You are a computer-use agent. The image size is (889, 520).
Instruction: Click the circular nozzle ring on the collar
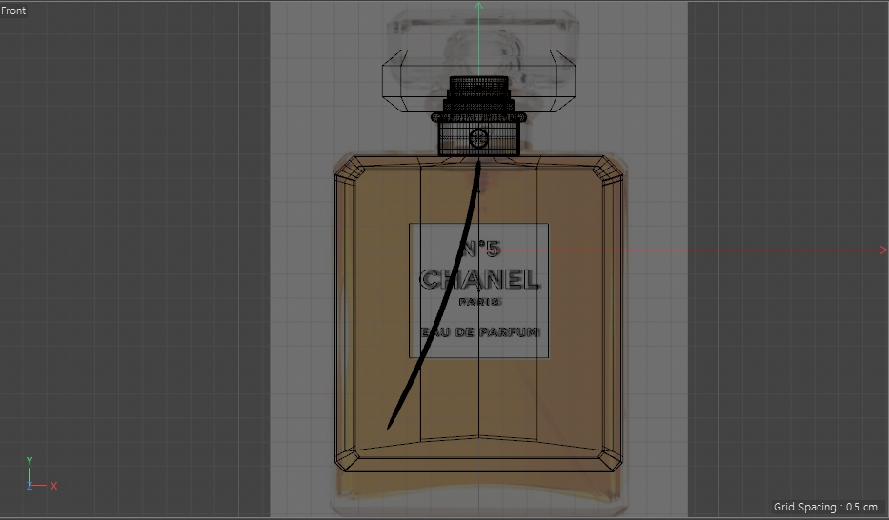click(x=479, y=138)
